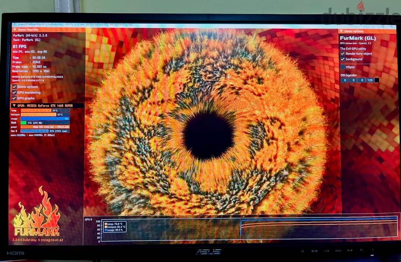Screen dimensions: 401x262
Task: Click the Demo options panel title bar
Action: pyautogui.click(x=367, y=31)
